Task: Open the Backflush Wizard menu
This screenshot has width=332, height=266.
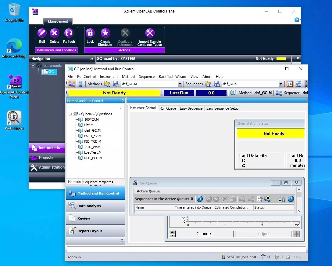Action: 173,77
